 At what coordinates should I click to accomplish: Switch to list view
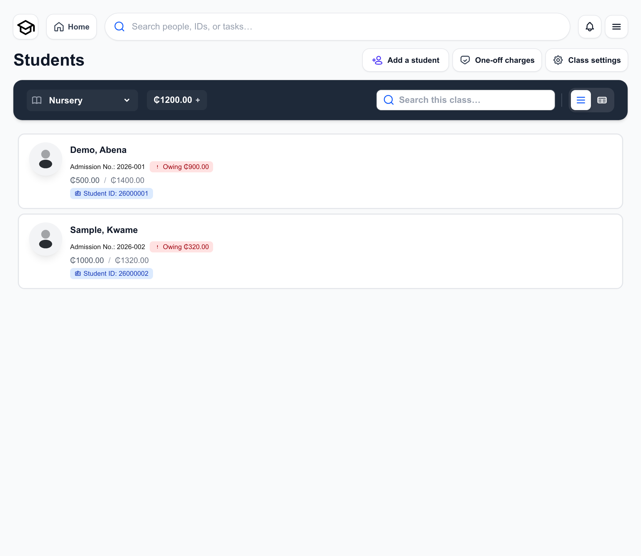(581, 100)
